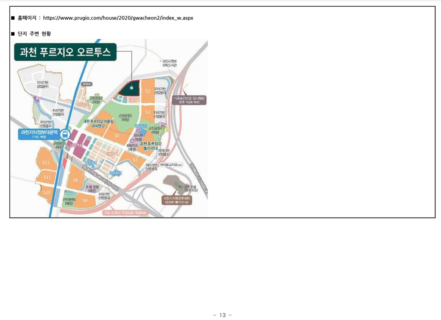Click the page number 13
The height and width of the screenshot is (320, 441).
coord(222,315)
